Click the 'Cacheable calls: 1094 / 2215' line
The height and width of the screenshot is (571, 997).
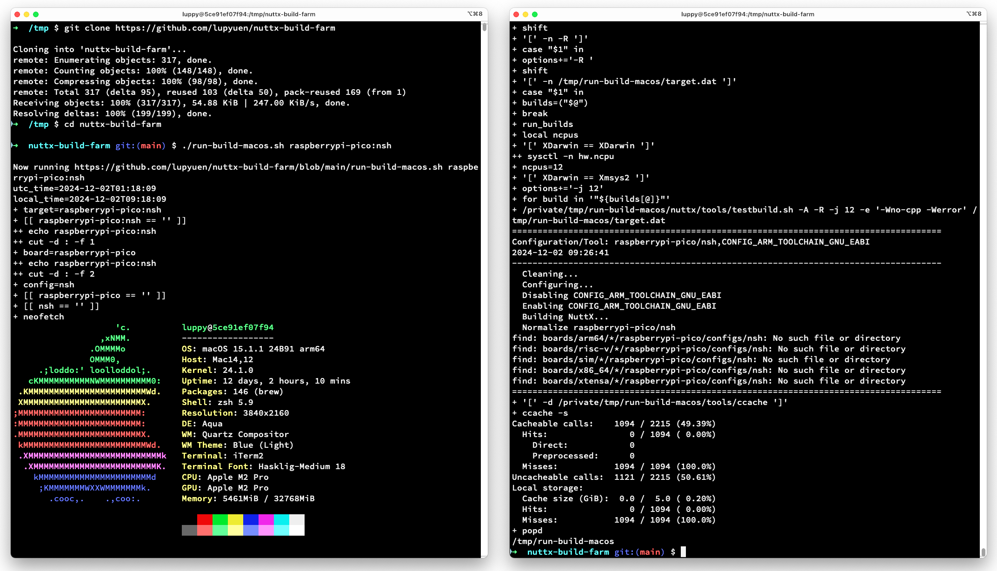[x=614, y=424]
